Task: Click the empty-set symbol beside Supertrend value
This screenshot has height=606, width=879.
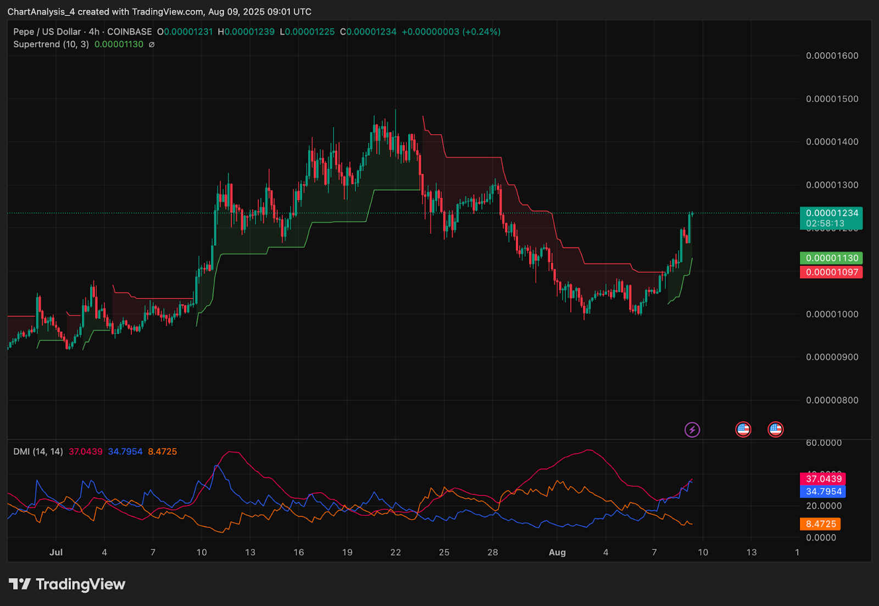Action: (152, 45)
